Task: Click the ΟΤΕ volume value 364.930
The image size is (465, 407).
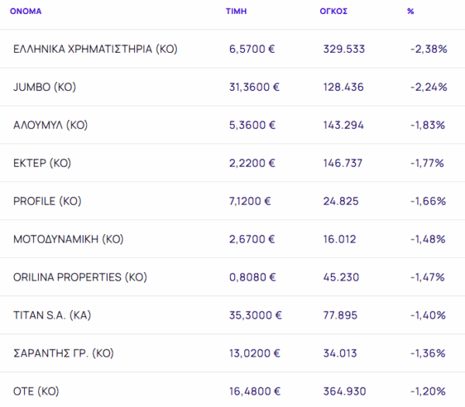Action: point(343,391)
